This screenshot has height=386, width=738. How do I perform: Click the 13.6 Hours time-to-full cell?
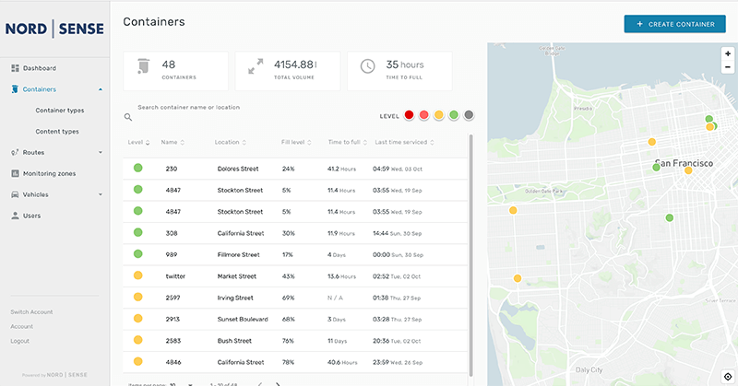341,276
